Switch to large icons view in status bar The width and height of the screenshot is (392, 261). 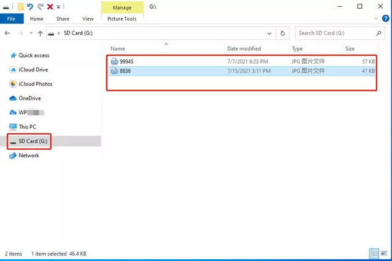pyautogui.click(x=384, y=254)
